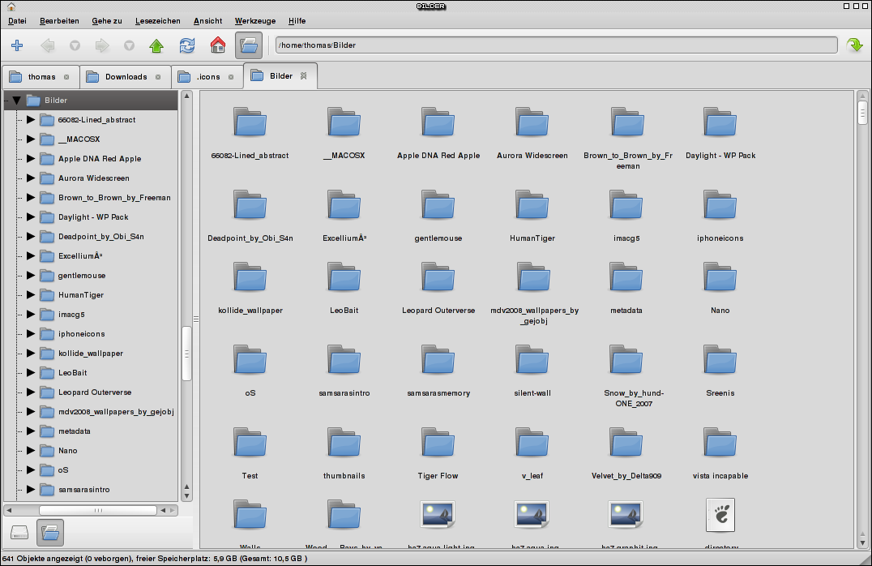
Task: Expand Daylight - WP Pack tree node
Action: pyautogui.click(x=31, y=217)
